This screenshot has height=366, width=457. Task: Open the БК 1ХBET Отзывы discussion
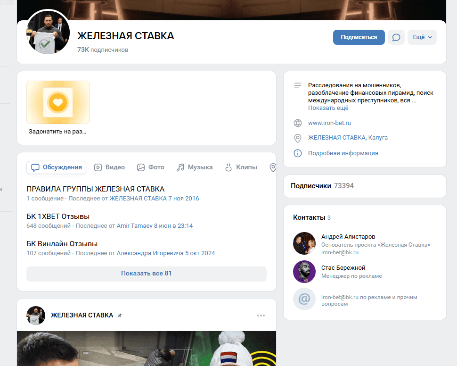[x=58, y=216]
